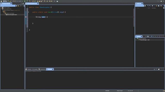Maximize the Package Explorer view
The width and height of the screenshot is (165, 92).
pyautogui.click(x=23, y=3)
